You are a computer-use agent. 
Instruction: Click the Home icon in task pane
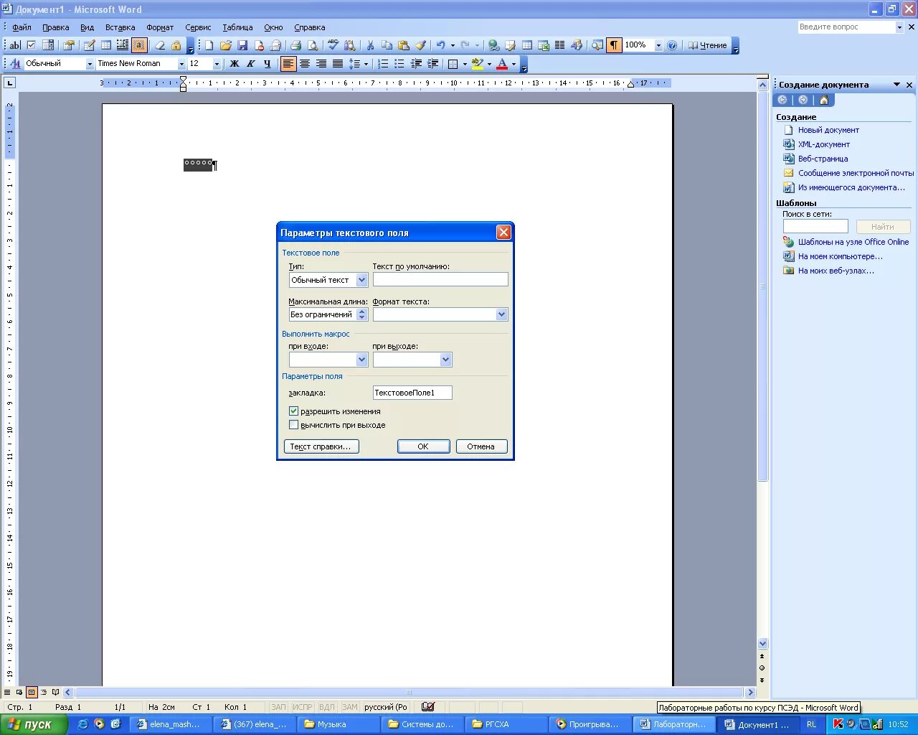pyautogui.click(x=823, y=100)
